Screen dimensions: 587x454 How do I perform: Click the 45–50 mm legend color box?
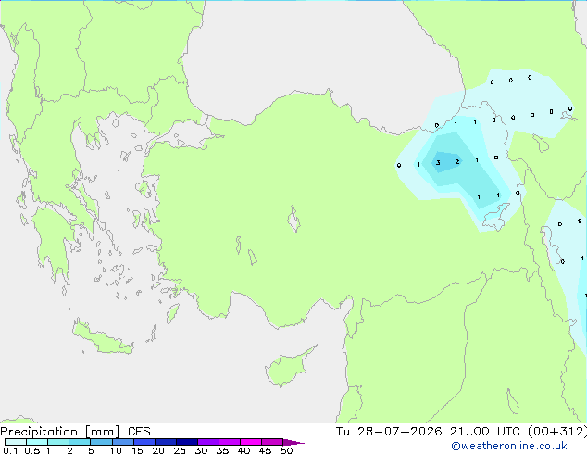click(272, 442)
